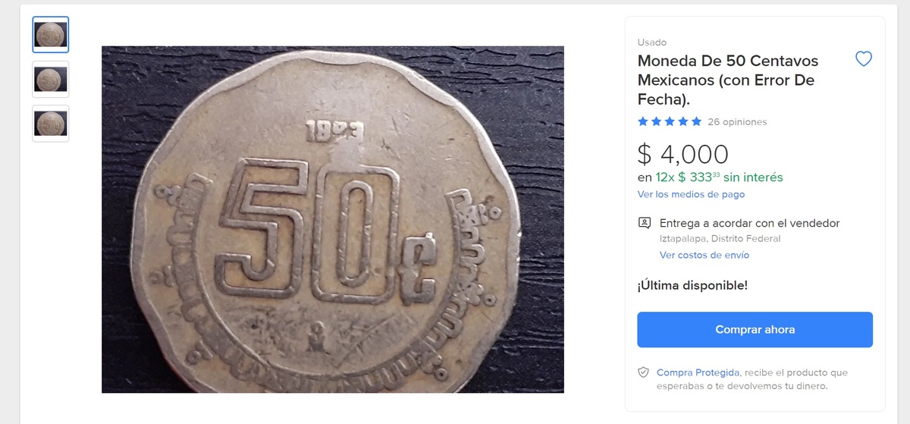The width and height of the screenshot is (910, 424).
Task: Click the heart favorite icon
Action: (863, 59)
